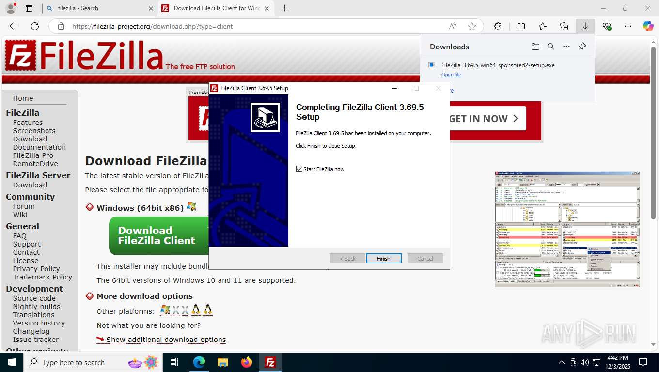This screenshot has height=372, width=659.
Task: Open Edge Settings and more ellipsis
Action: click(x=628, y=26)
